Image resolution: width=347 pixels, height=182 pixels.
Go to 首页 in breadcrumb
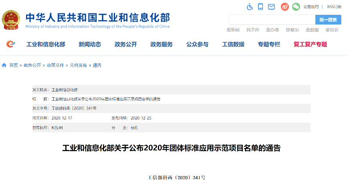pyautogui.click(x=14, y=65)
